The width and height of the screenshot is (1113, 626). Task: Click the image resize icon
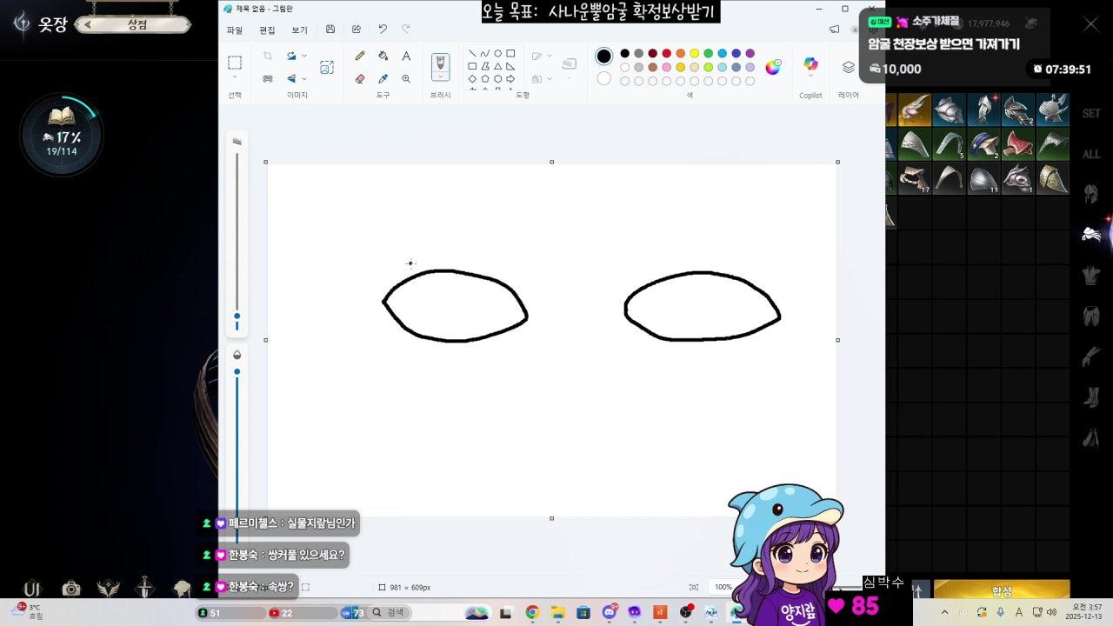pyautogui.click(x=327, y=67)
